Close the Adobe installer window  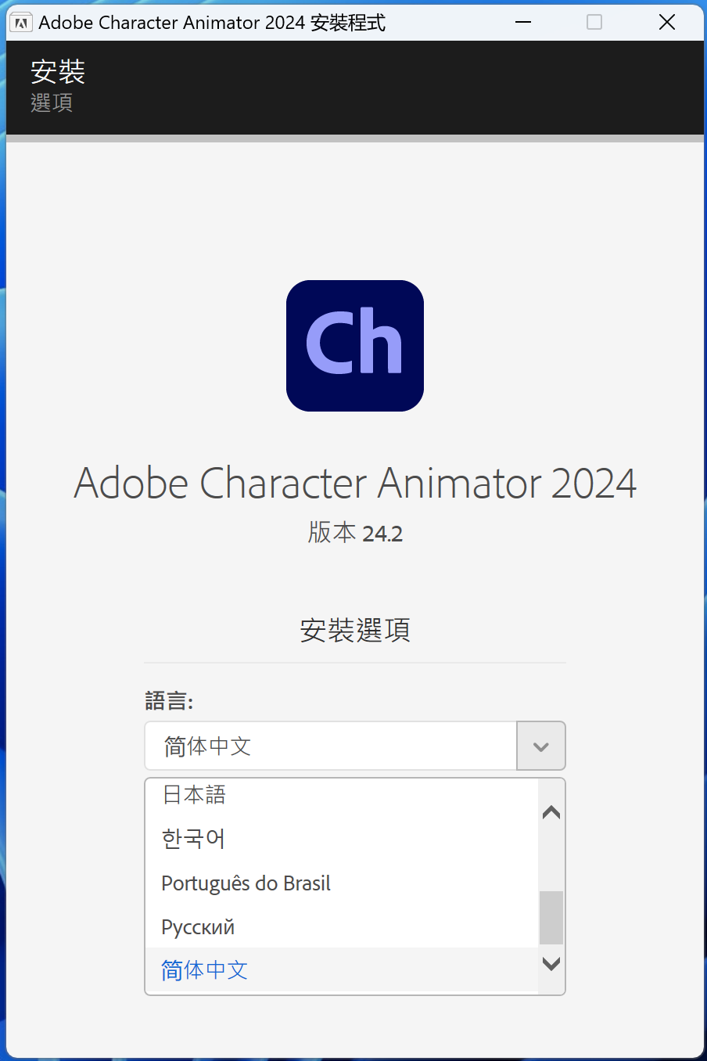pos(666,23)
